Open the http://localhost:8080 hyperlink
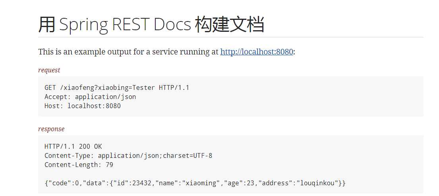The image size is (439, 196). (x=257, y=52)
